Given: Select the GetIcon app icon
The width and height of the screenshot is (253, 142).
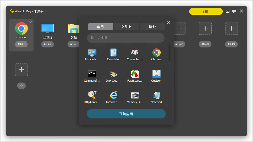Looking at the screenshot, I should click(156, 74).
